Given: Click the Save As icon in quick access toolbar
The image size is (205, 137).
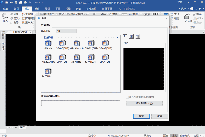Looking at the screenshot, I should click(20, 2).
